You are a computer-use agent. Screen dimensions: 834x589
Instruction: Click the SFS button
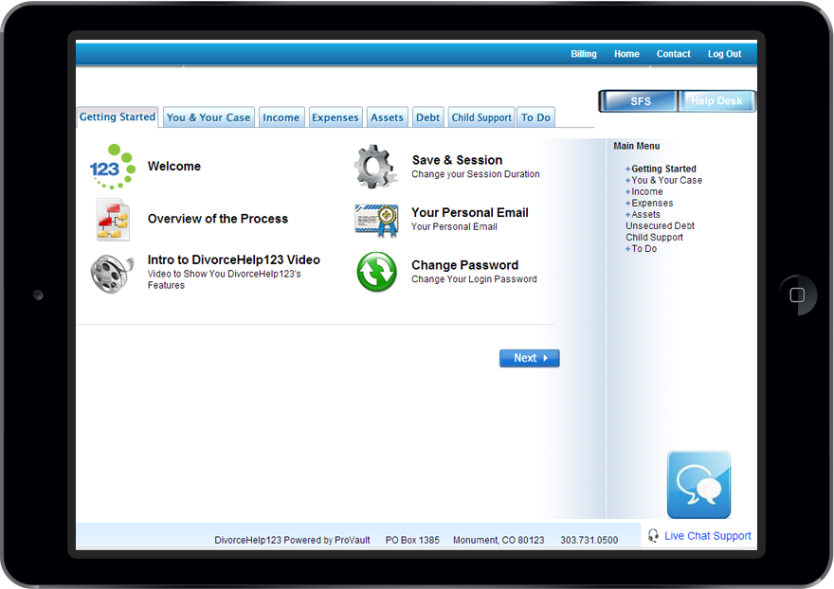pos(638,101)
